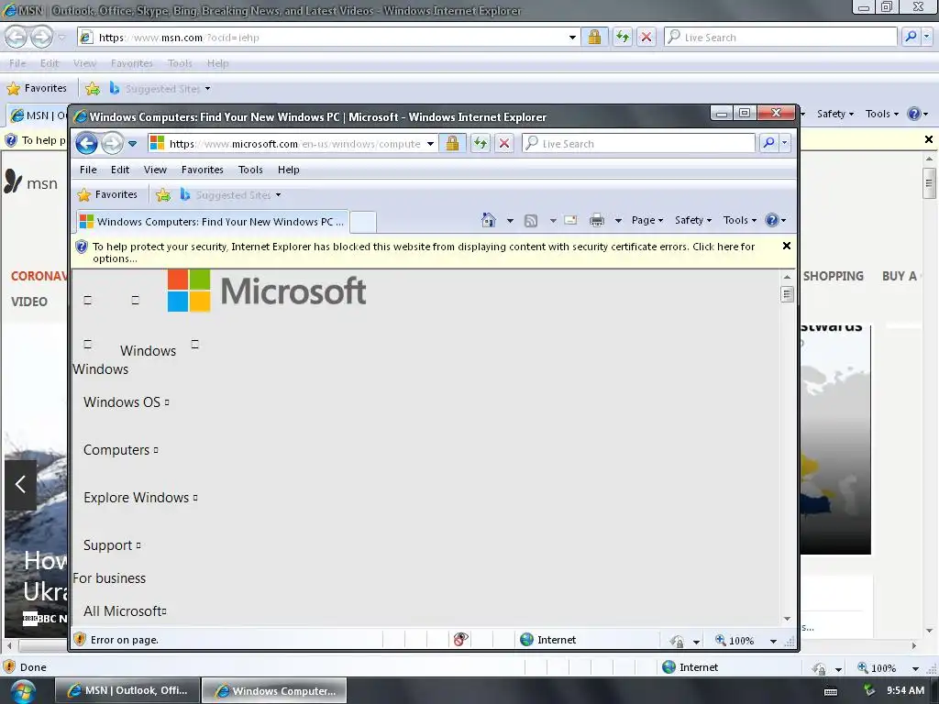The width and height of the screenshot is (939, 704).
Task: Click the Microsoft logo
Action: click(267, 291)
